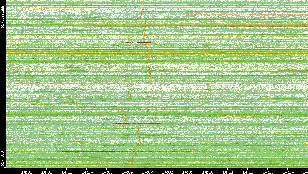
Task: Click the 14:12 time axis label
Action: [x=248, y=172]
